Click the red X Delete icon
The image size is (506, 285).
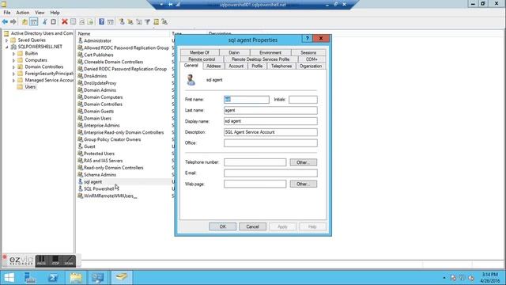point(65,21)
